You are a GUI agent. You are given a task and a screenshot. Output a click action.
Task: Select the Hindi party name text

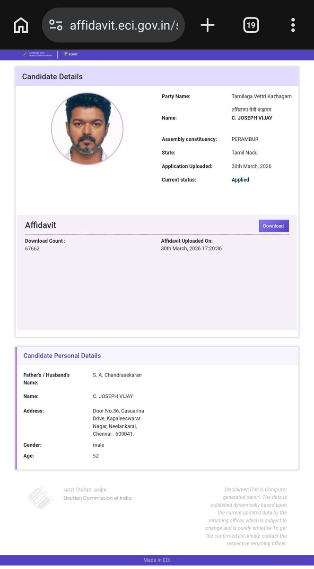click(x=252, y=110)
